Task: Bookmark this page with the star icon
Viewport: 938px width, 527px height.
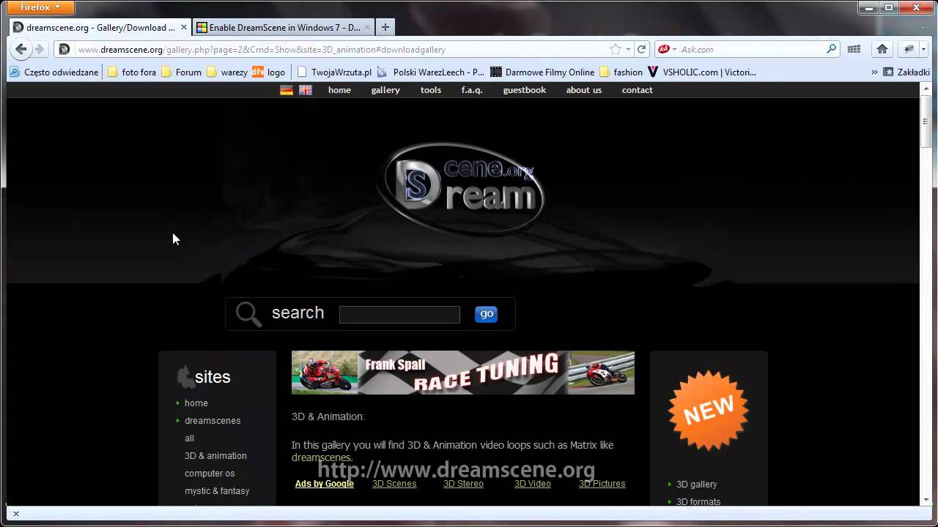Action: click(x=616, y=49)
